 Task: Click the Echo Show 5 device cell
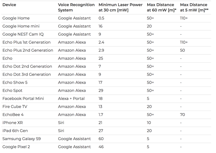point(15,83)
